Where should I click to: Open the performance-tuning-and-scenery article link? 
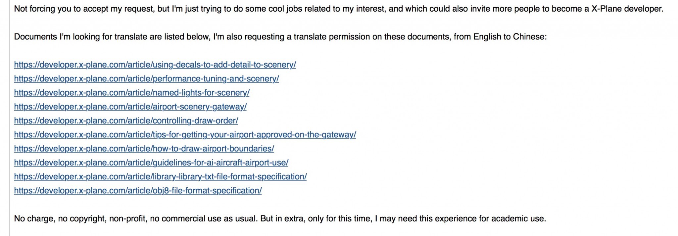[x=146, y=78]
